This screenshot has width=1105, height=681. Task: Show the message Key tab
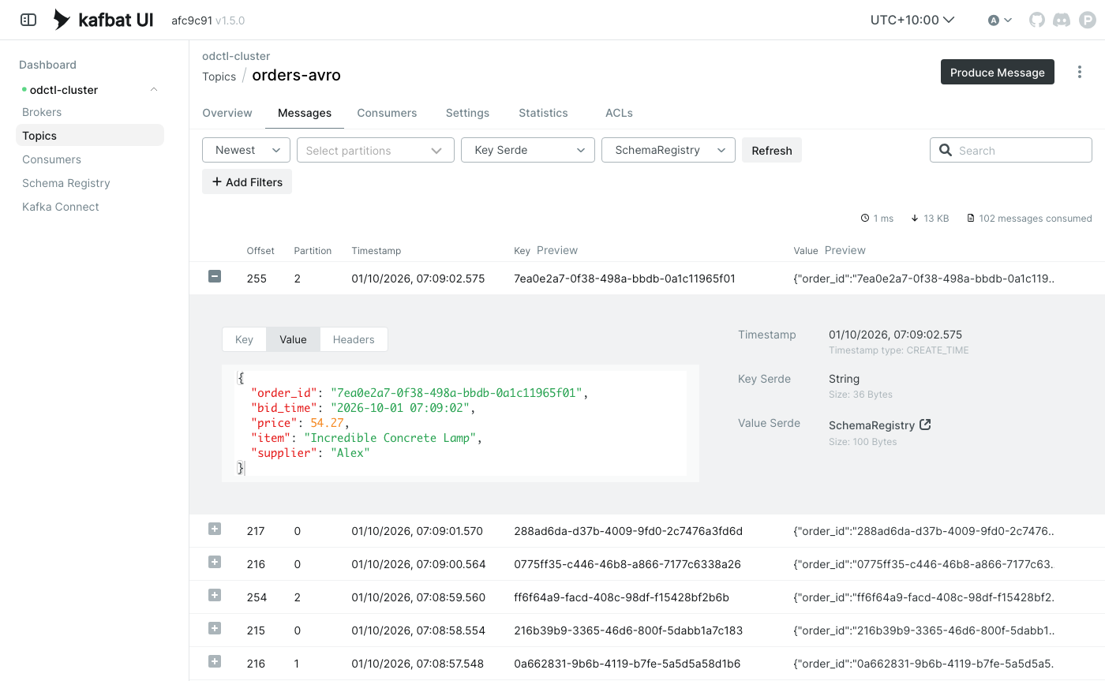(x=244, y=339)
